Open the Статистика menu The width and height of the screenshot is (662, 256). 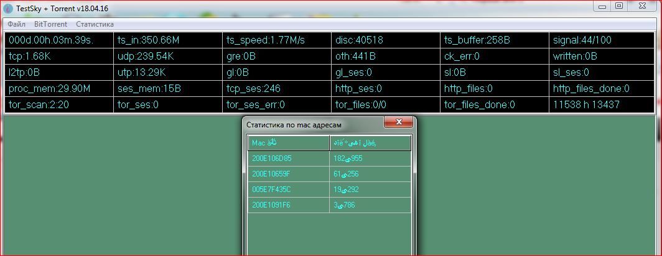click(x=95, y=24)
